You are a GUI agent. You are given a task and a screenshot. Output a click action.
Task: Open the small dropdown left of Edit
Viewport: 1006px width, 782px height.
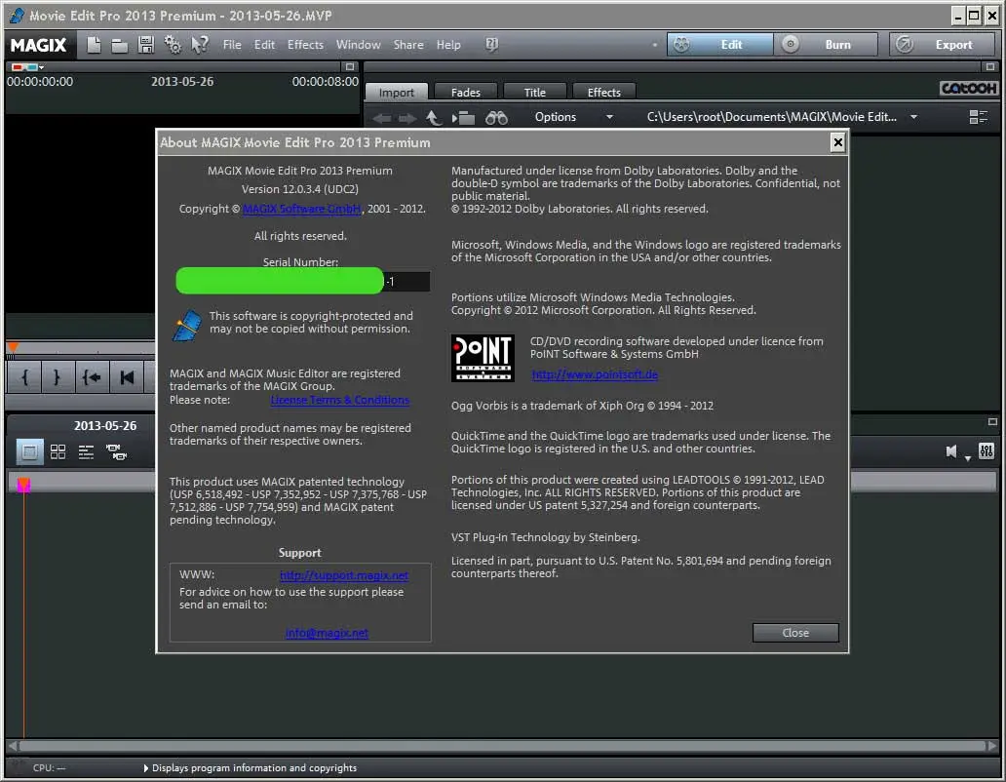point(654,45)
